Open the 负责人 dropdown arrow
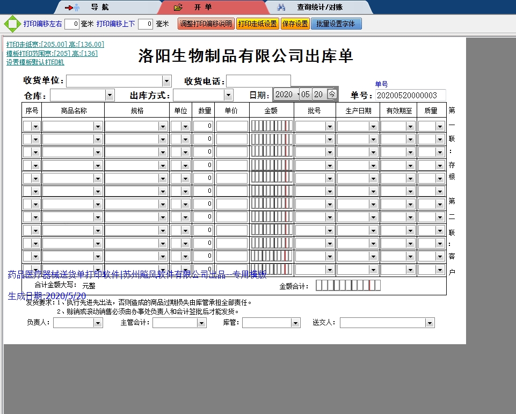This screenshot has height=414, width=516. coord(98,323)
